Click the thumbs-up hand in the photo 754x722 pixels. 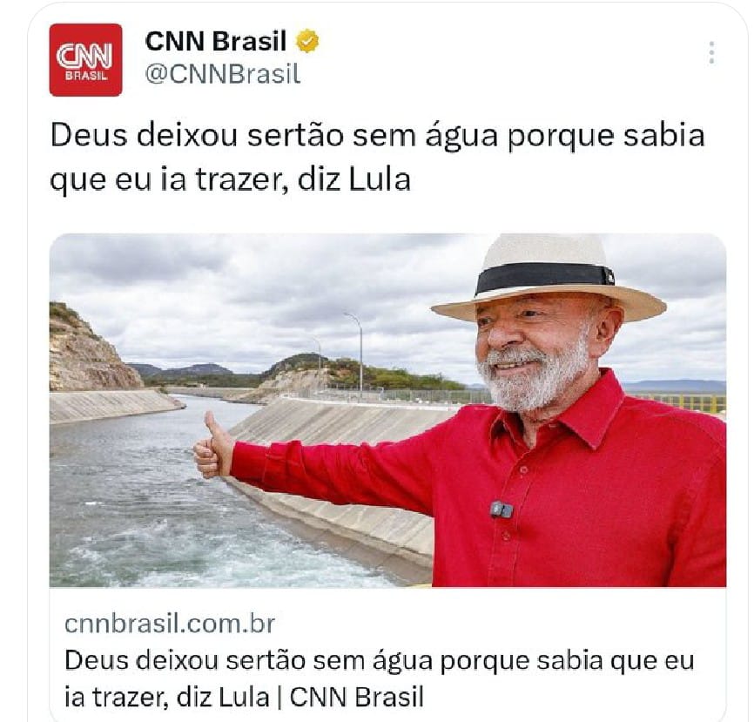point(214,447)
